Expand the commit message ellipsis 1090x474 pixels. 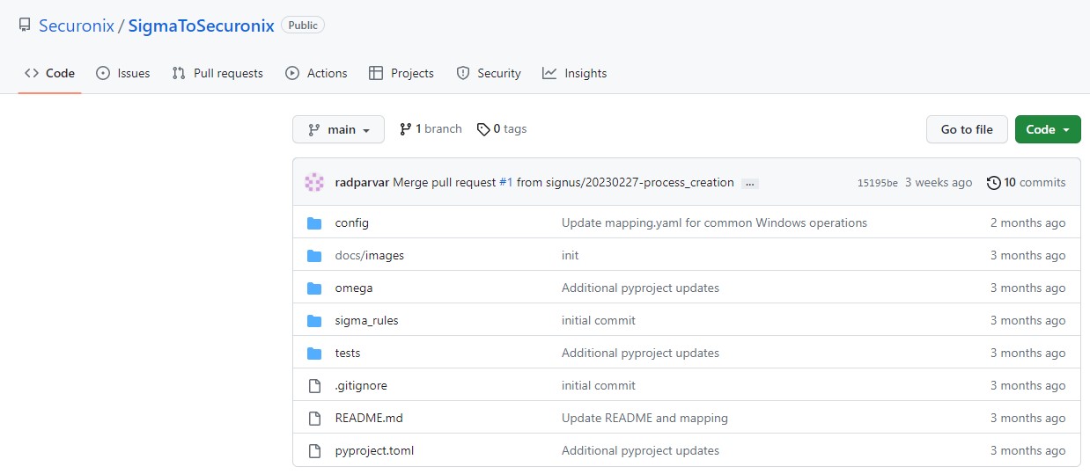pyautogui.click(x=750, y=184)
